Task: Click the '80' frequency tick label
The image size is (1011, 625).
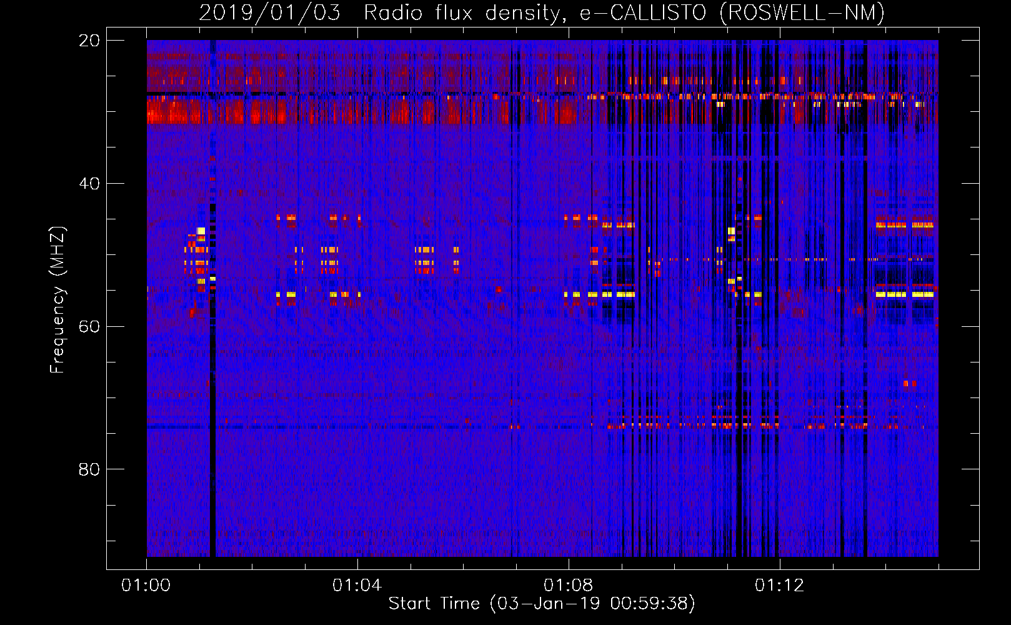Action: click(89, 469)
